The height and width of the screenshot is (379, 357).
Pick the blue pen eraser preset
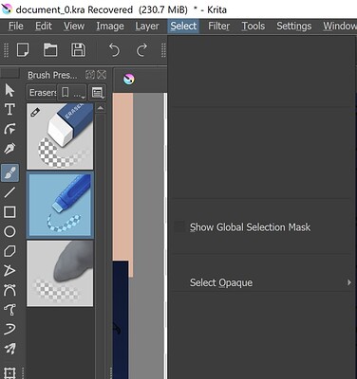click(60, 205)
